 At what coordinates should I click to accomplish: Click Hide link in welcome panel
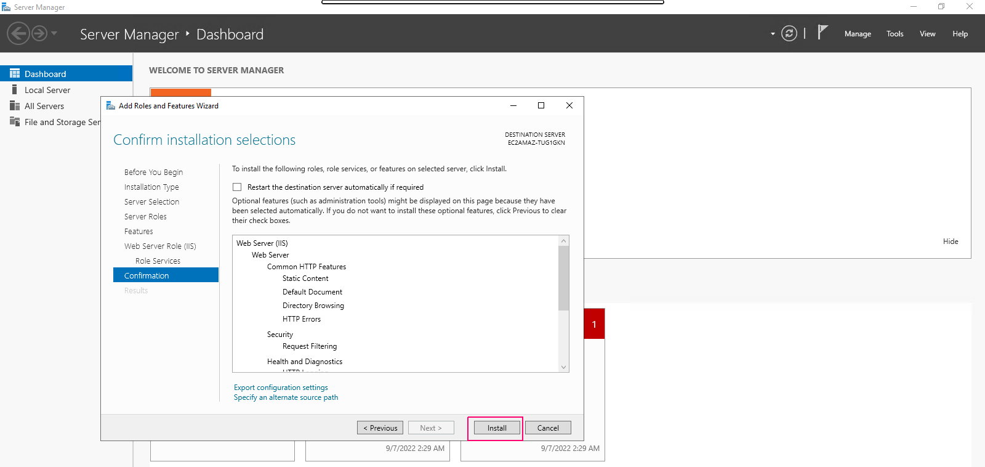click(x=951, y=242)
